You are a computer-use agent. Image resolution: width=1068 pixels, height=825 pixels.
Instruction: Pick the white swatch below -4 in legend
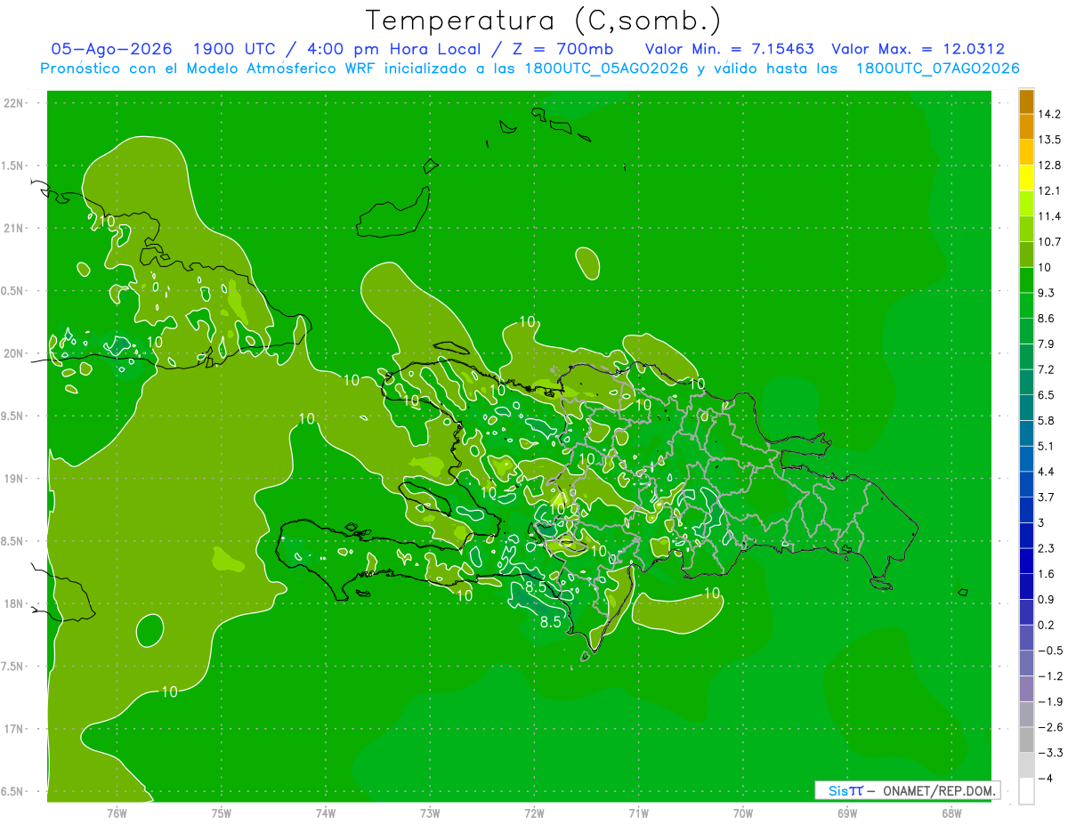pyautogui.click(x=1026, y=790)
